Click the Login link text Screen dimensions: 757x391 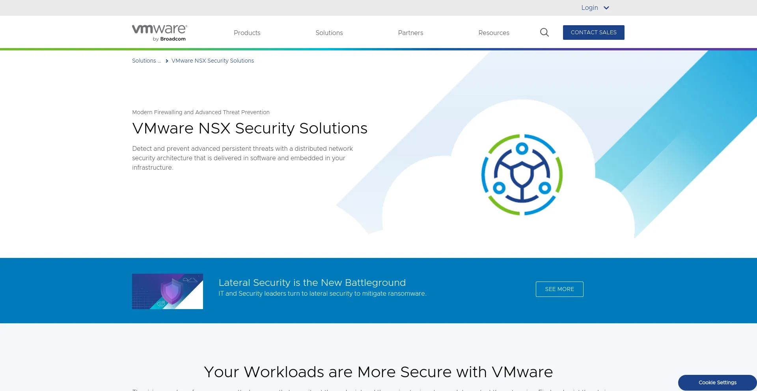(589, 8)
